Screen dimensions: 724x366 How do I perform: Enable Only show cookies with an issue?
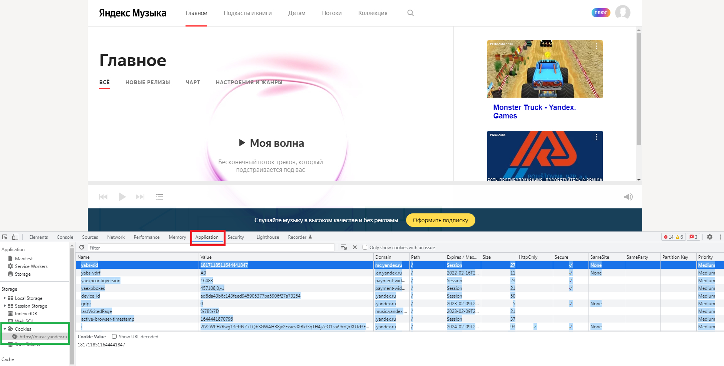(365, 247)
